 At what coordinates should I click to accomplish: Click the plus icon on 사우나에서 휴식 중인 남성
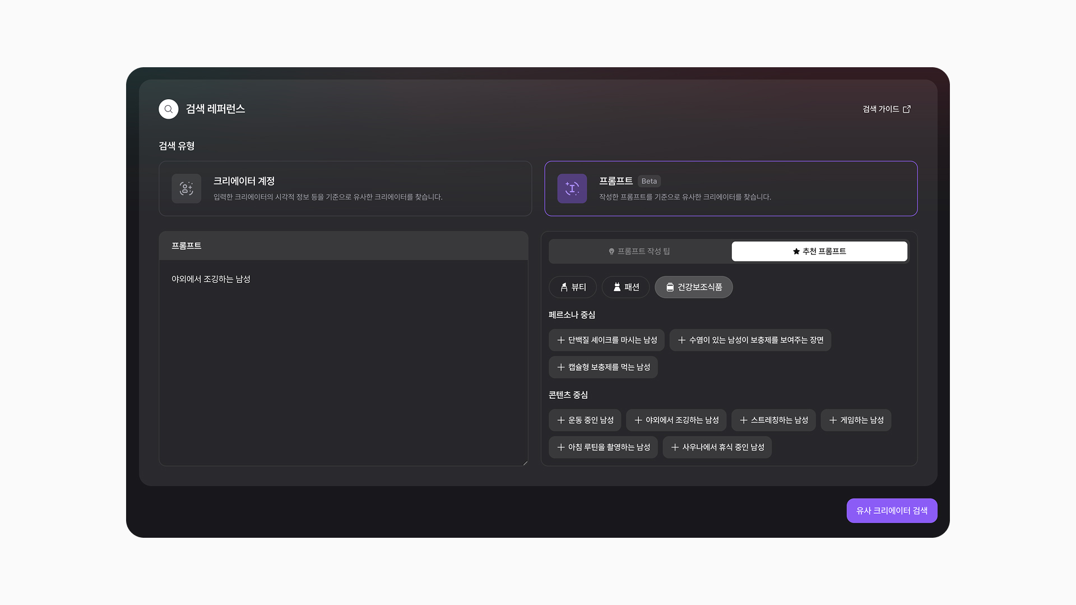pos(675,447)
